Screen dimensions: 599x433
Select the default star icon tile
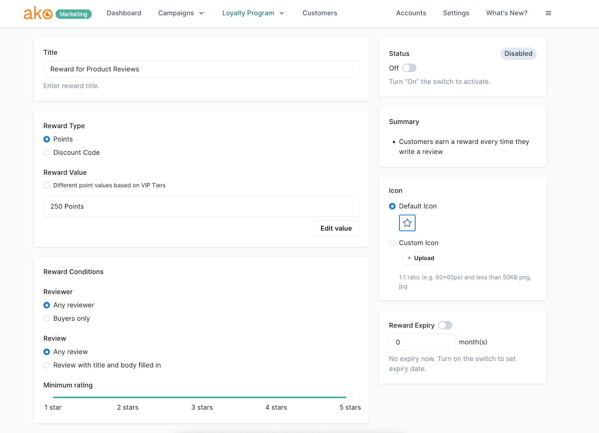(407, 223)
